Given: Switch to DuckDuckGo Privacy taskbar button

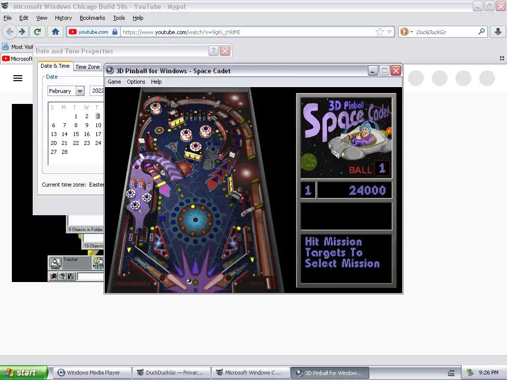Looking at the screenshot, I should coord(172,373).
